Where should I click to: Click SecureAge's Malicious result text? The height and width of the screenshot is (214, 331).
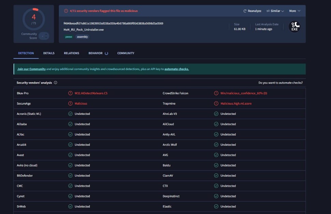point(81,103)
